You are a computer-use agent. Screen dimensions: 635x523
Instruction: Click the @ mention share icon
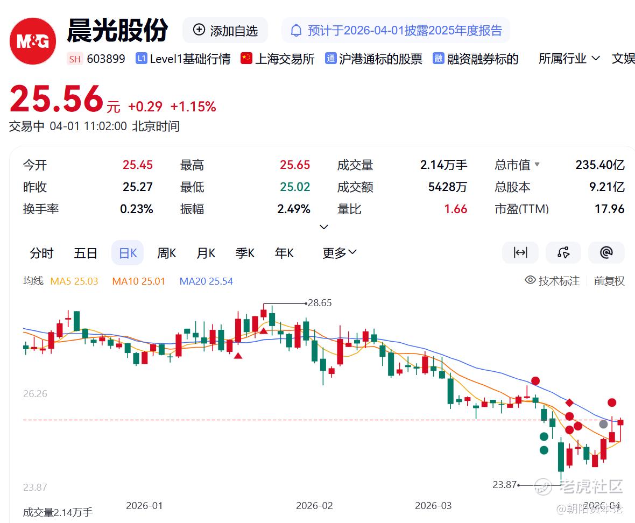[x=606, y=253]
